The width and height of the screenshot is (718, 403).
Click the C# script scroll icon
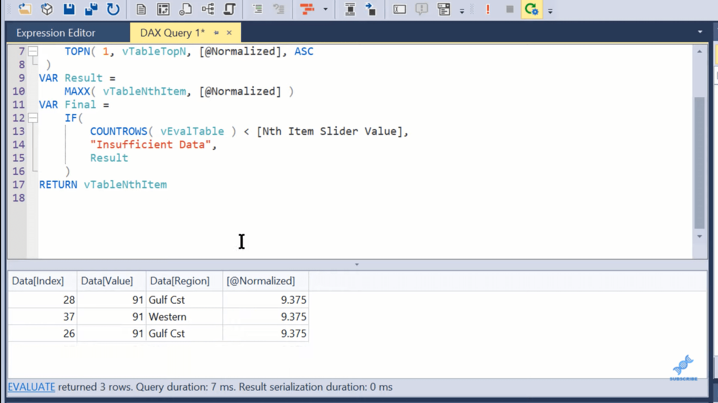(x=229, y=9)
